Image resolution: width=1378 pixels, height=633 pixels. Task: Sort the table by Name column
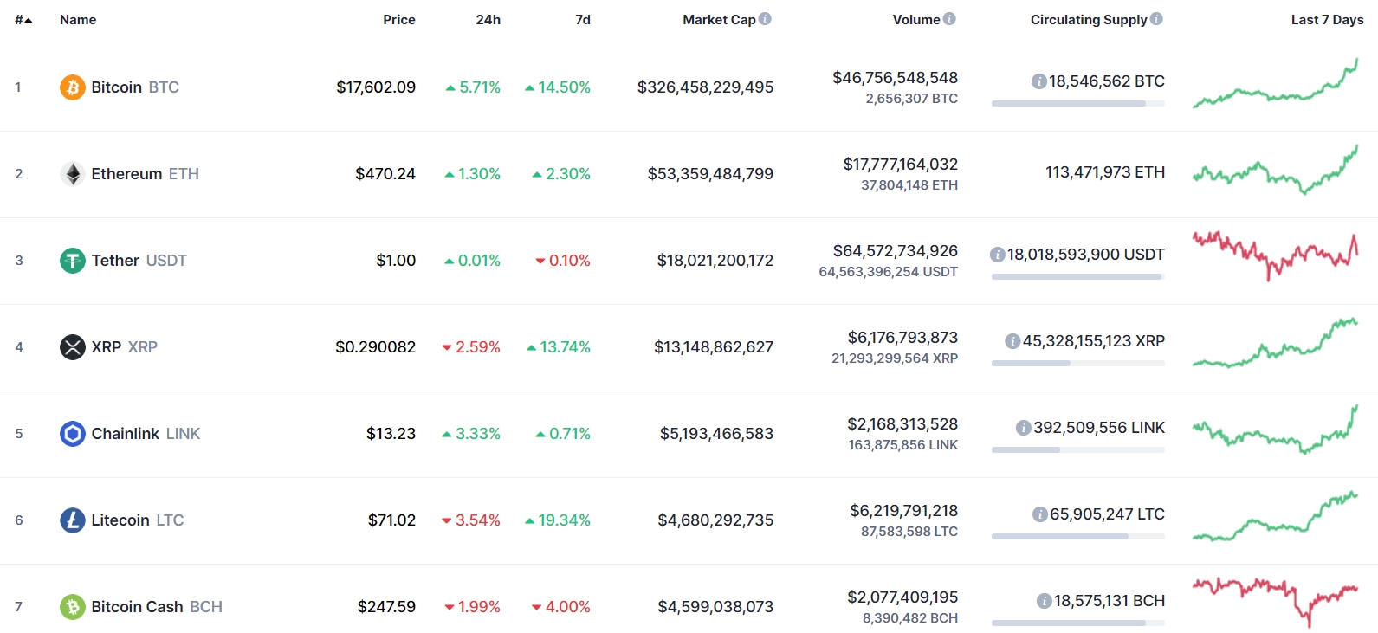pos(78,19)
